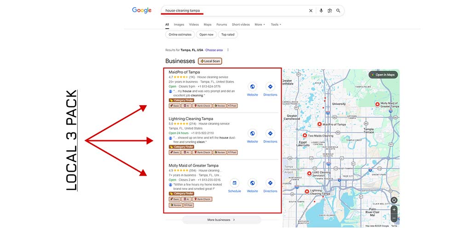
Task: Clear the search box with the X icon
Action: (x=310, y=11)
